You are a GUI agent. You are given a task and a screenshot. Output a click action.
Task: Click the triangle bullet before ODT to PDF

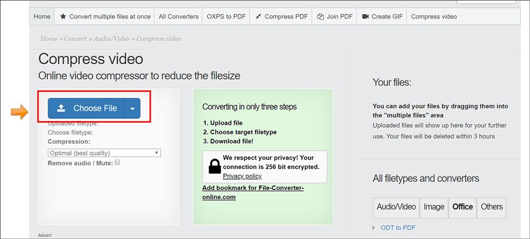[x=374, y=228]
